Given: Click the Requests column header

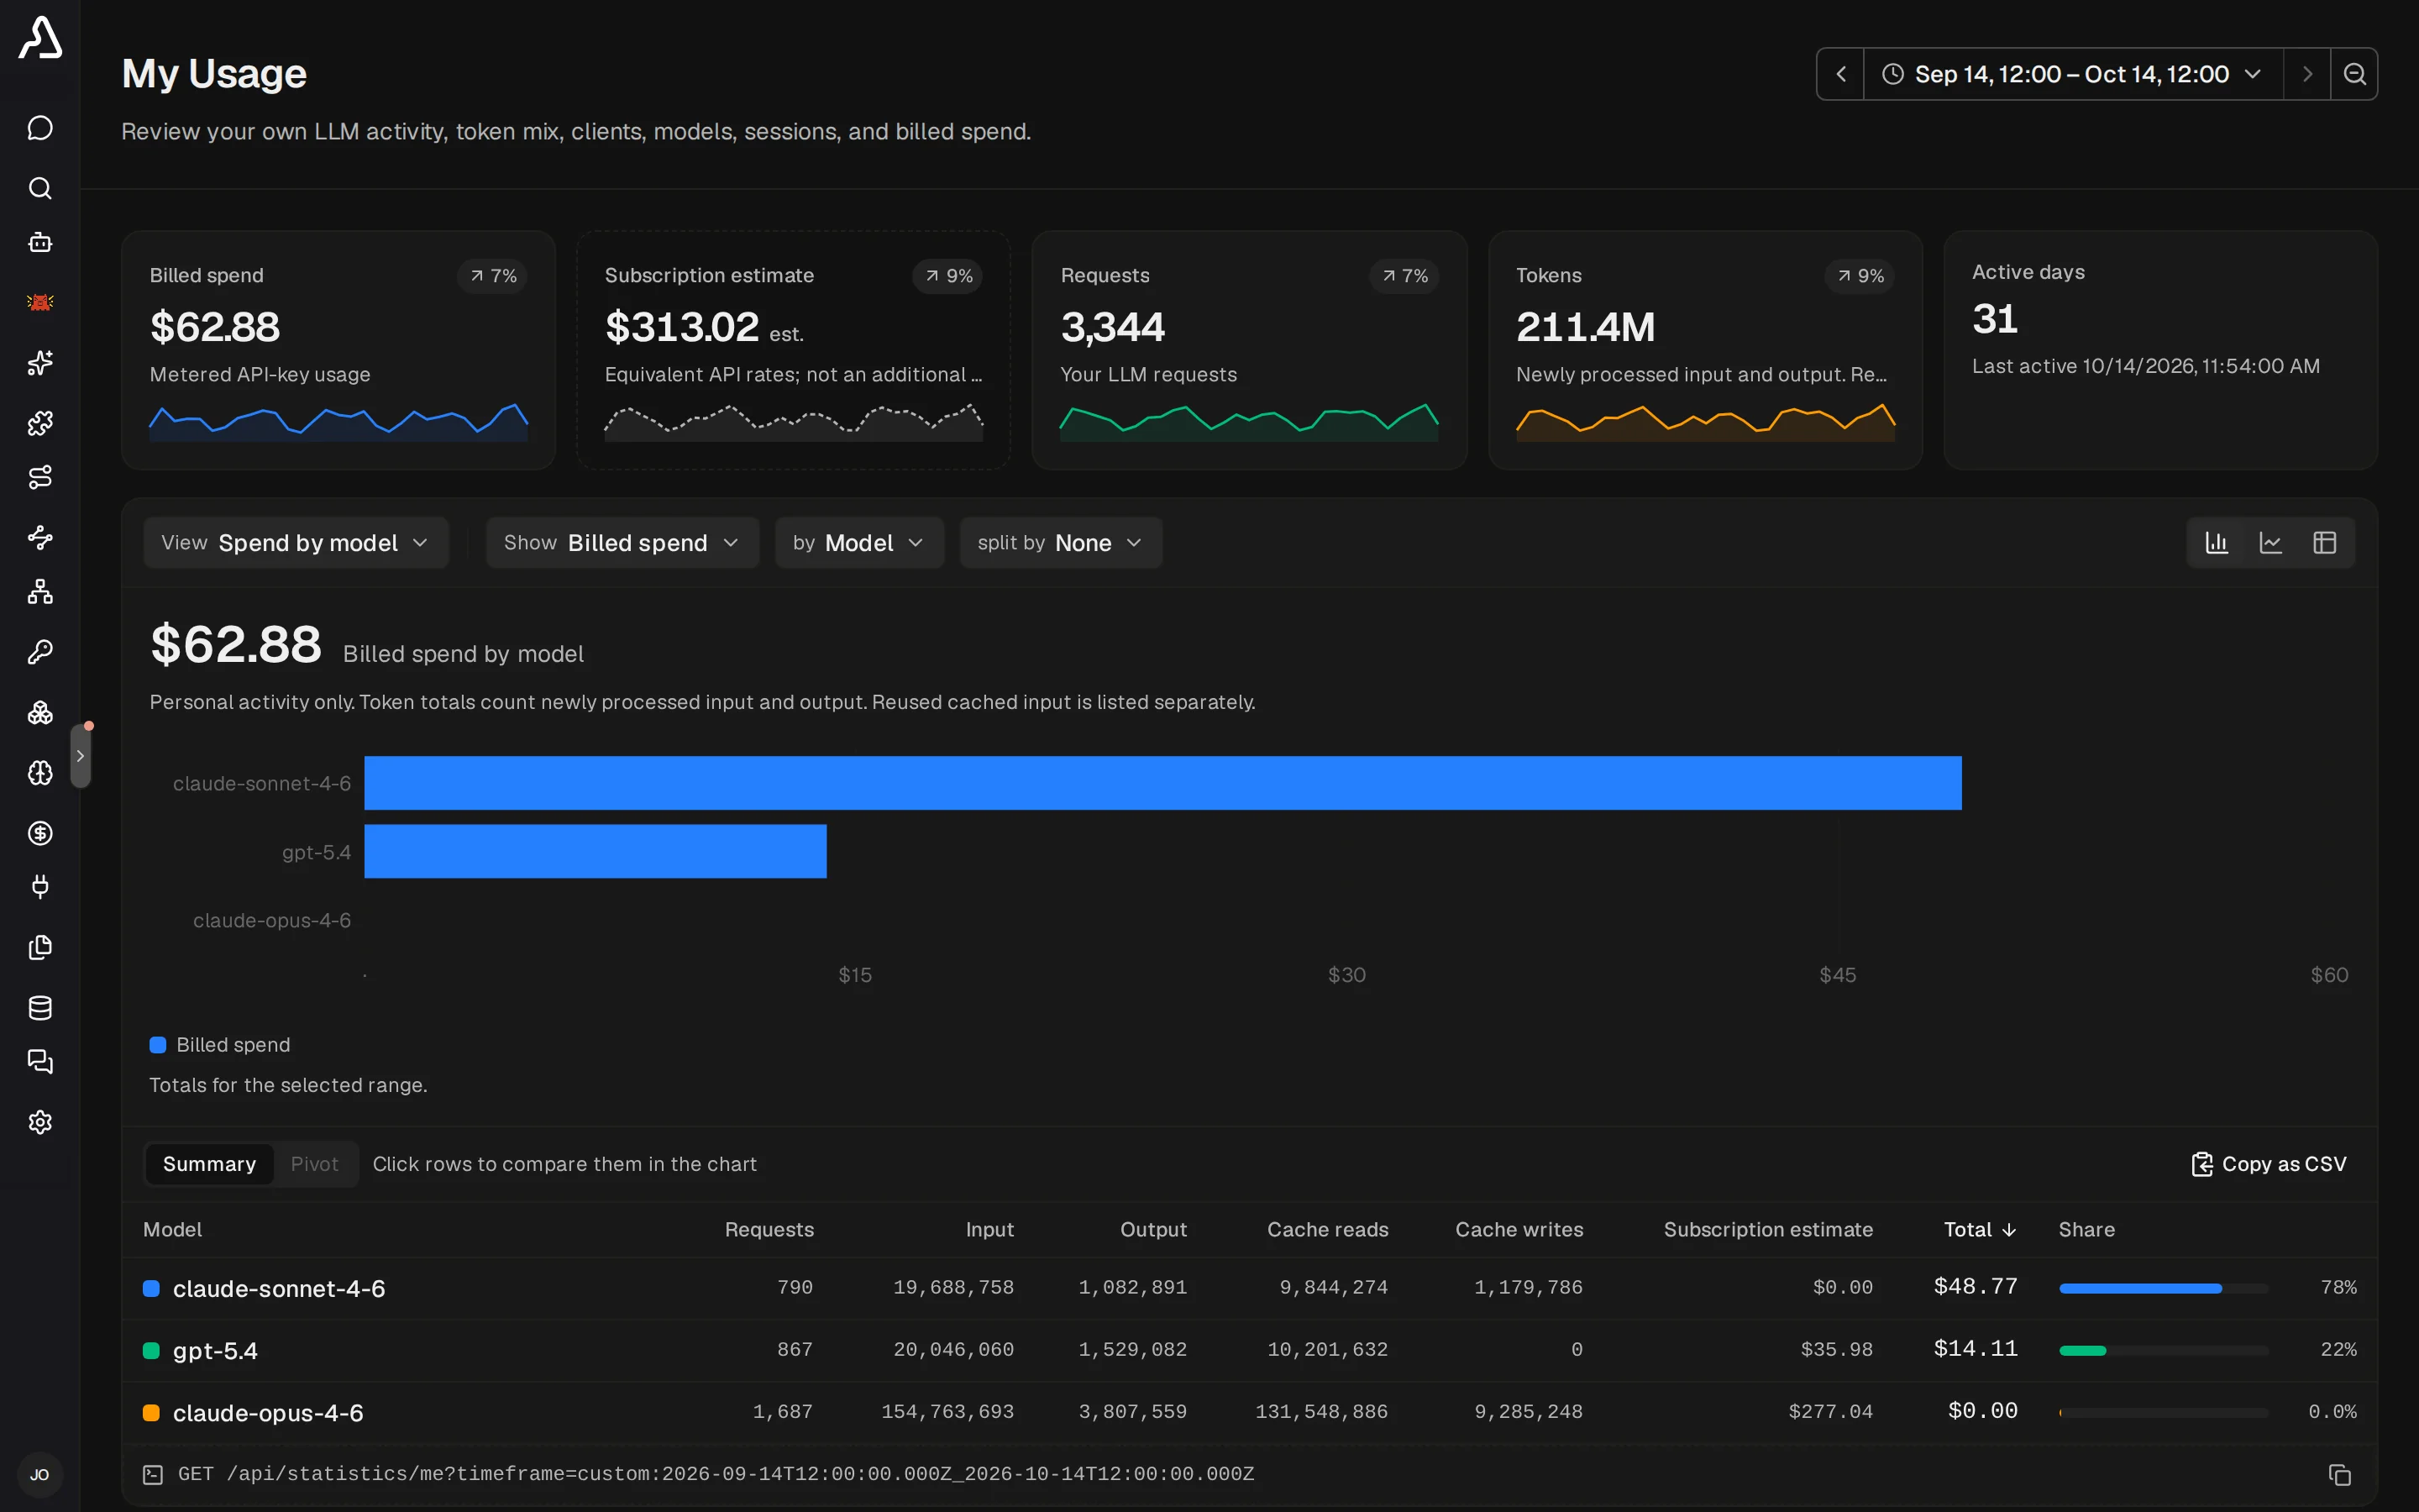Looking at the screenshot, I should [769, 1230].
